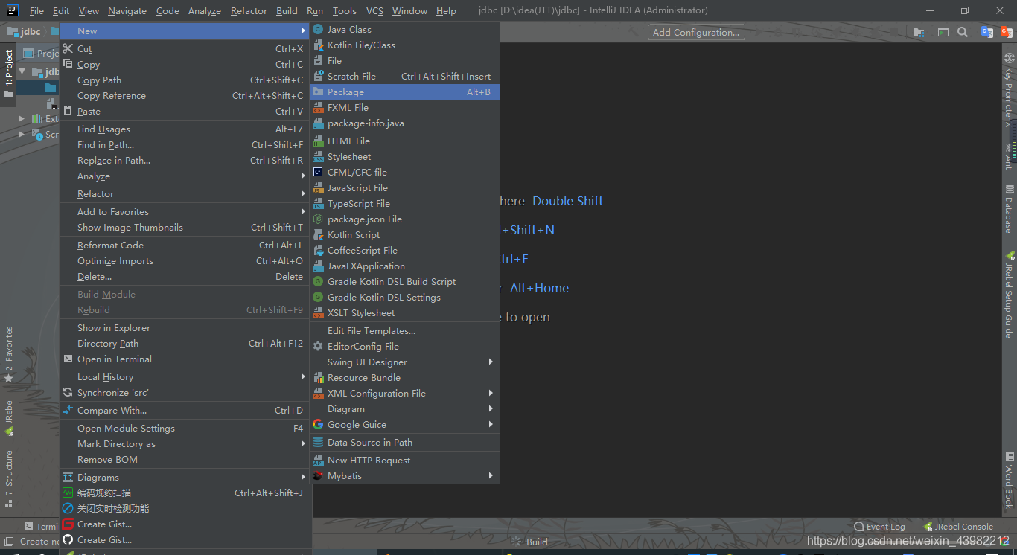The width and height of the screenshot is (1017, 555).
Task: Create a new Java Class
Action: [404, 29]
